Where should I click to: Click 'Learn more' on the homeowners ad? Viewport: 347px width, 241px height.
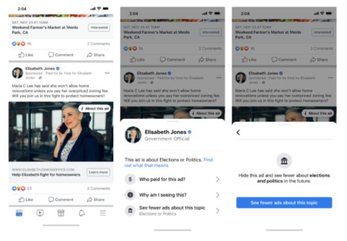pyautogui.click(x=98, y=172)
